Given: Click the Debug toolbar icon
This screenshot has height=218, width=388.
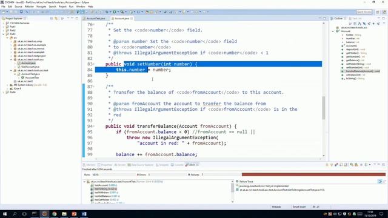Looking at the screenshot, I should [x=107, y=12].
